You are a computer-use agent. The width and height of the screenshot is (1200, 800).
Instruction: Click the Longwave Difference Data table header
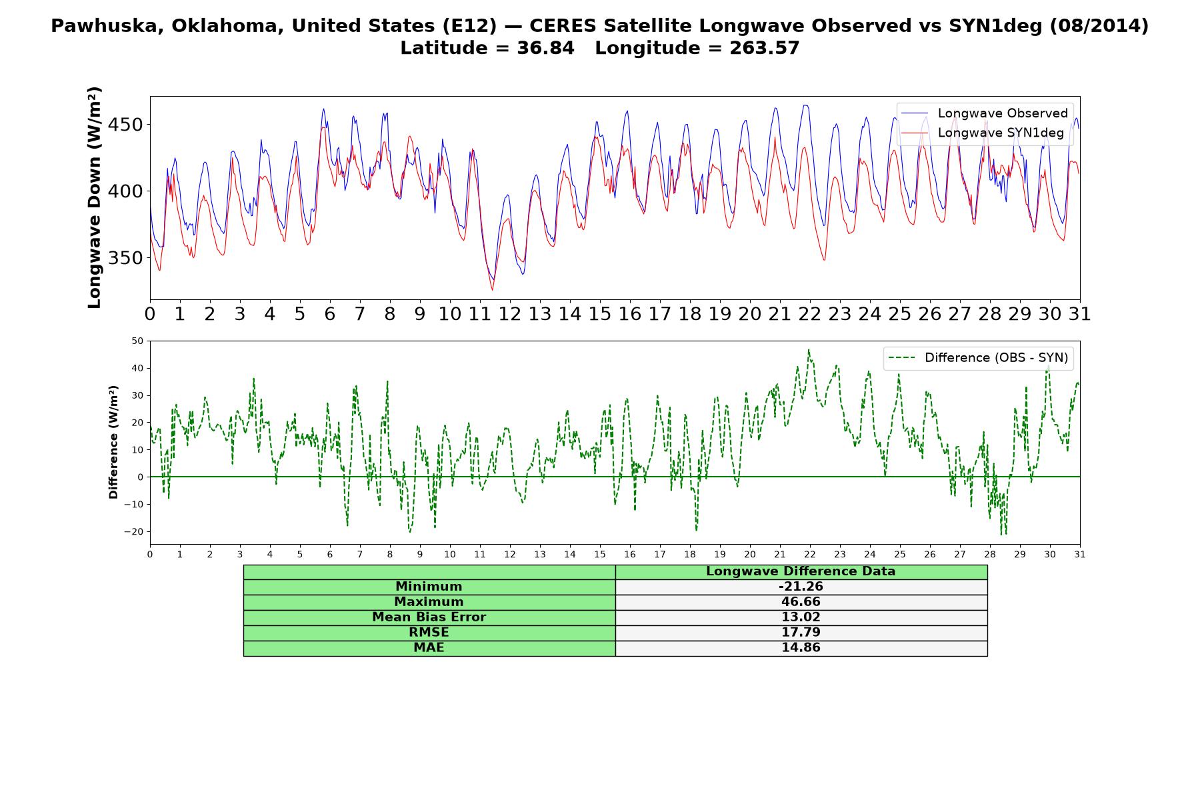(801, 571)
